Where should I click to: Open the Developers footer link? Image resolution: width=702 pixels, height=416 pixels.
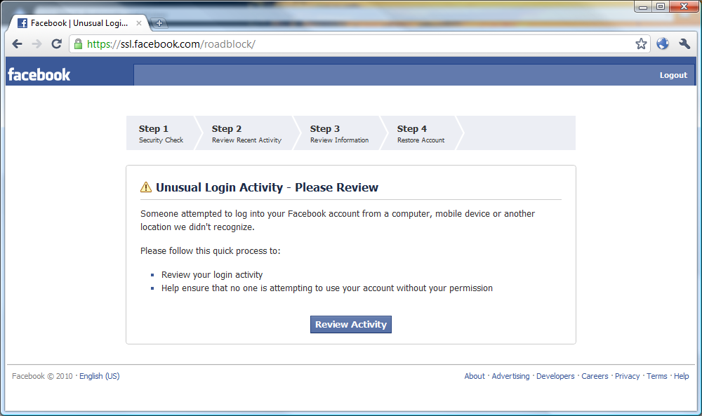[x=555, y=376]
